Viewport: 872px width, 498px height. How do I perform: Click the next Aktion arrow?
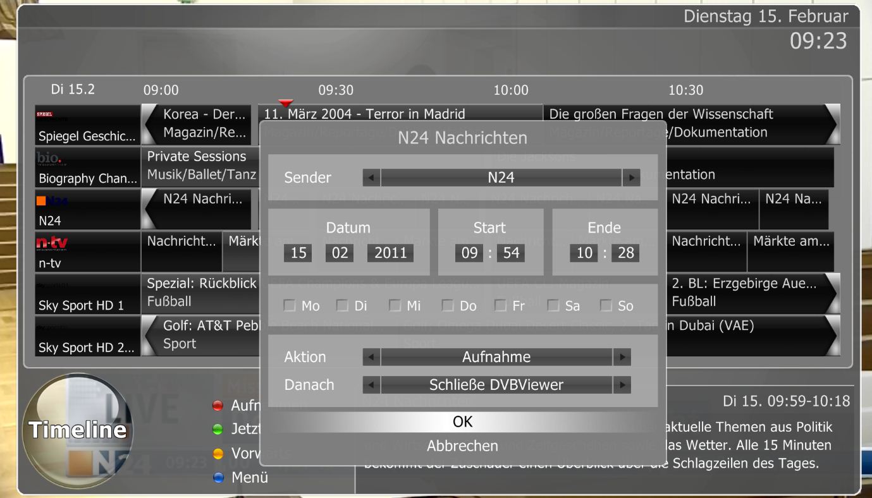tap(622, 357)
